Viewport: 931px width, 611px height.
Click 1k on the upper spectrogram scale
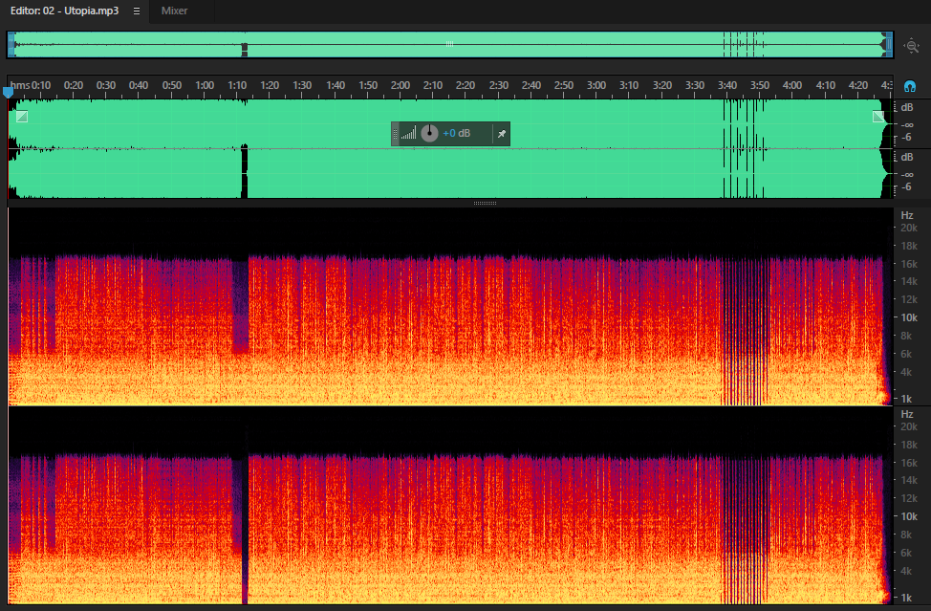pyautogui.click(x=906, y=399)
